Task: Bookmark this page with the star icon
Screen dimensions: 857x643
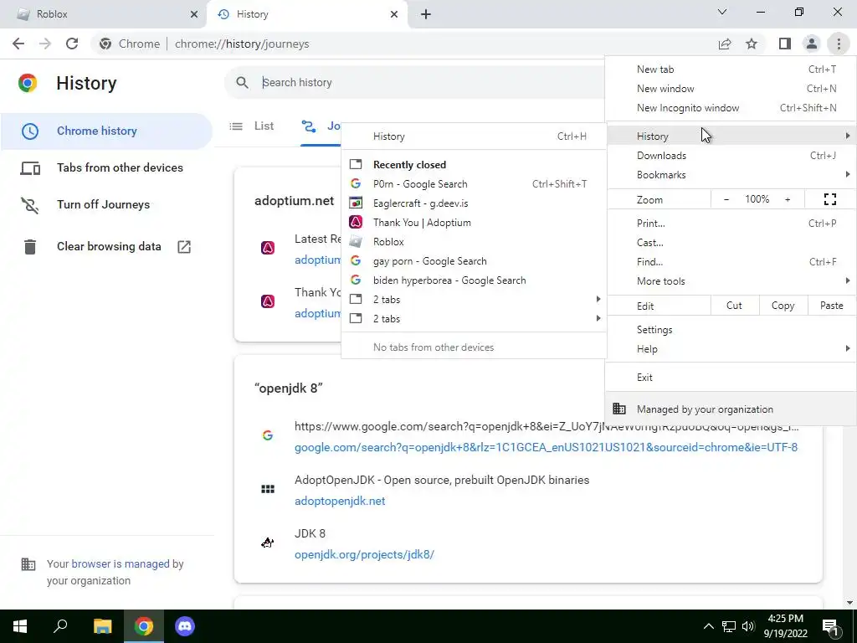Action: 752,44
